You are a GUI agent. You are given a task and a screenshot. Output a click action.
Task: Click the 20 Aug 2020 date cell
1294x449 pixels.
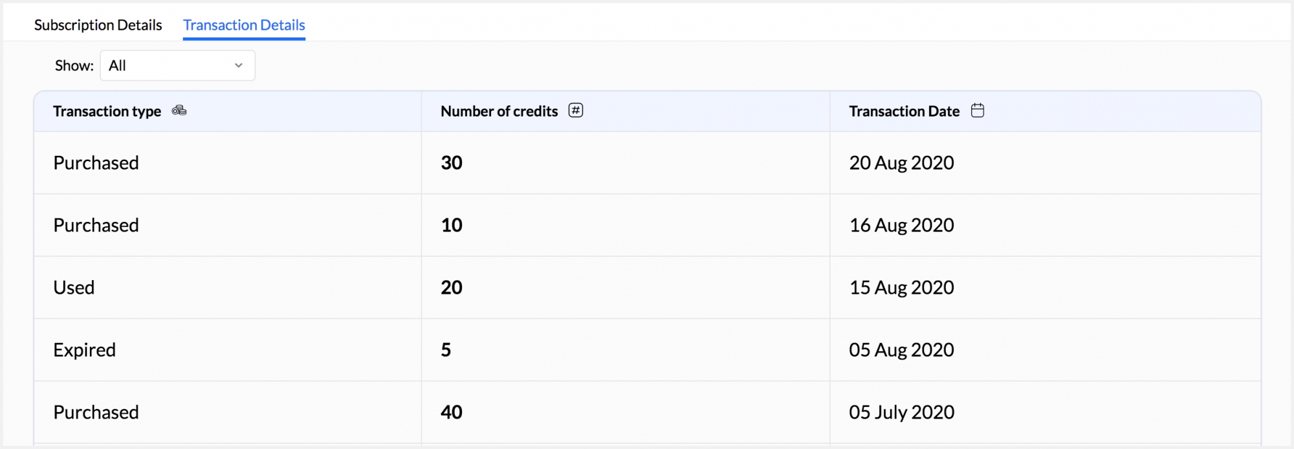901,163
